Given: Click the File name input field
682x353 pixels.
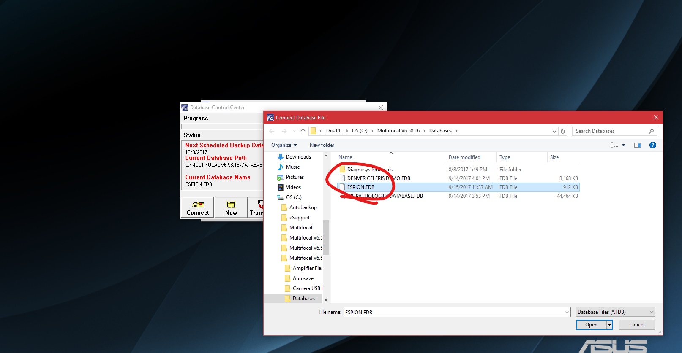Looking at the screenshot, I should click(x=454, y=313).
